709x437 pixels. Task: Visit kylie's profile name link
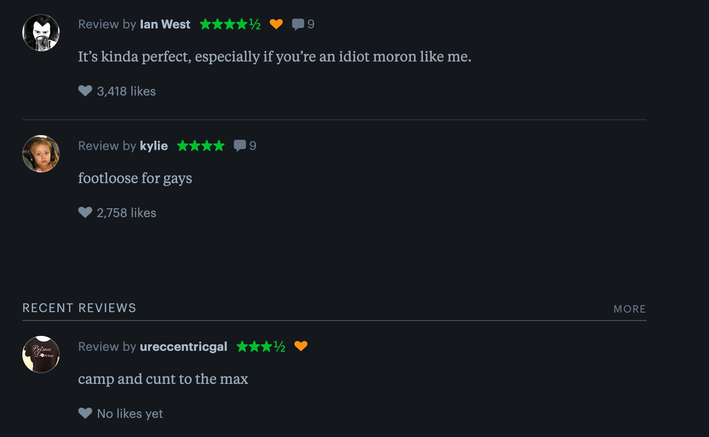pyautogui.click(x=154, y=146)
